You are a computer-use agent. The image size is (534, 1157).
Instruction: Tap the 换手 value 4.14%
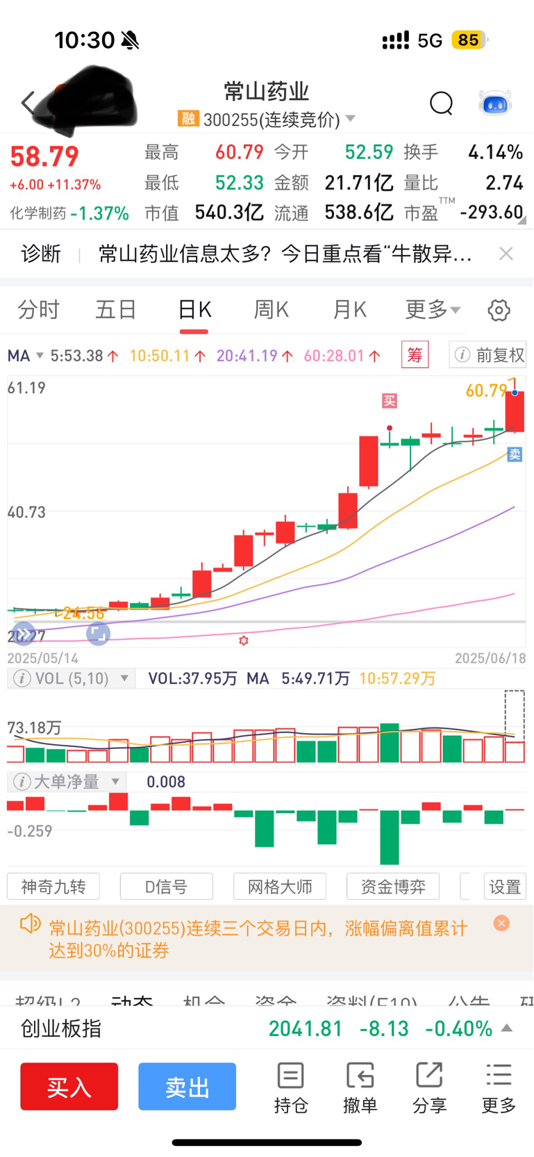(495, 152)
